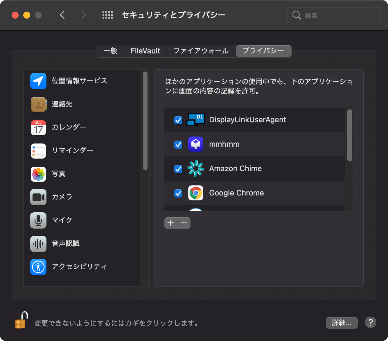Image resolution: width=388 pixels, height=341 pixels.
Task: Select the 音声認識 label
Action: tap(66, 244)
